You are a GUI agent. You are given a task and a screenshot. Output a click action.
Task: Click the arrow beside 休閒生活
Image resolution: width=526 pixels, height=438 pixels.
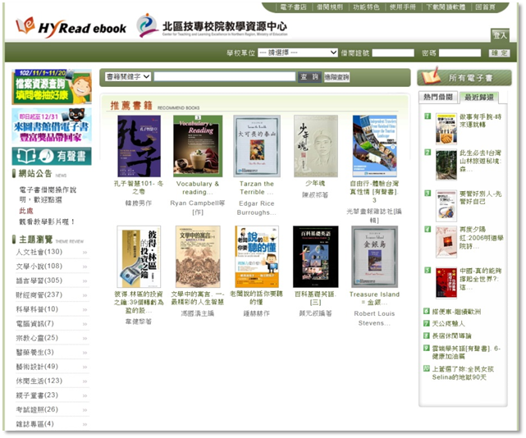85,381
